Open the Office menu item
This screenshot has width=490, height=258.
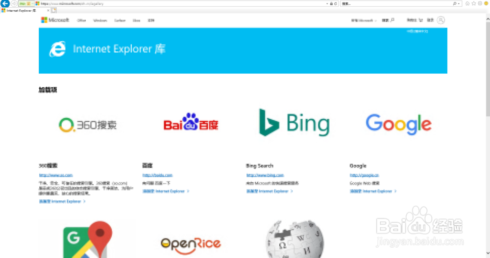click(81, 21)
